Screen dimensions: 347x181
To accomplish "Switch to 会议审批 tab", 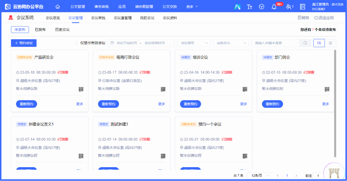I will click(x=98, y=18).
